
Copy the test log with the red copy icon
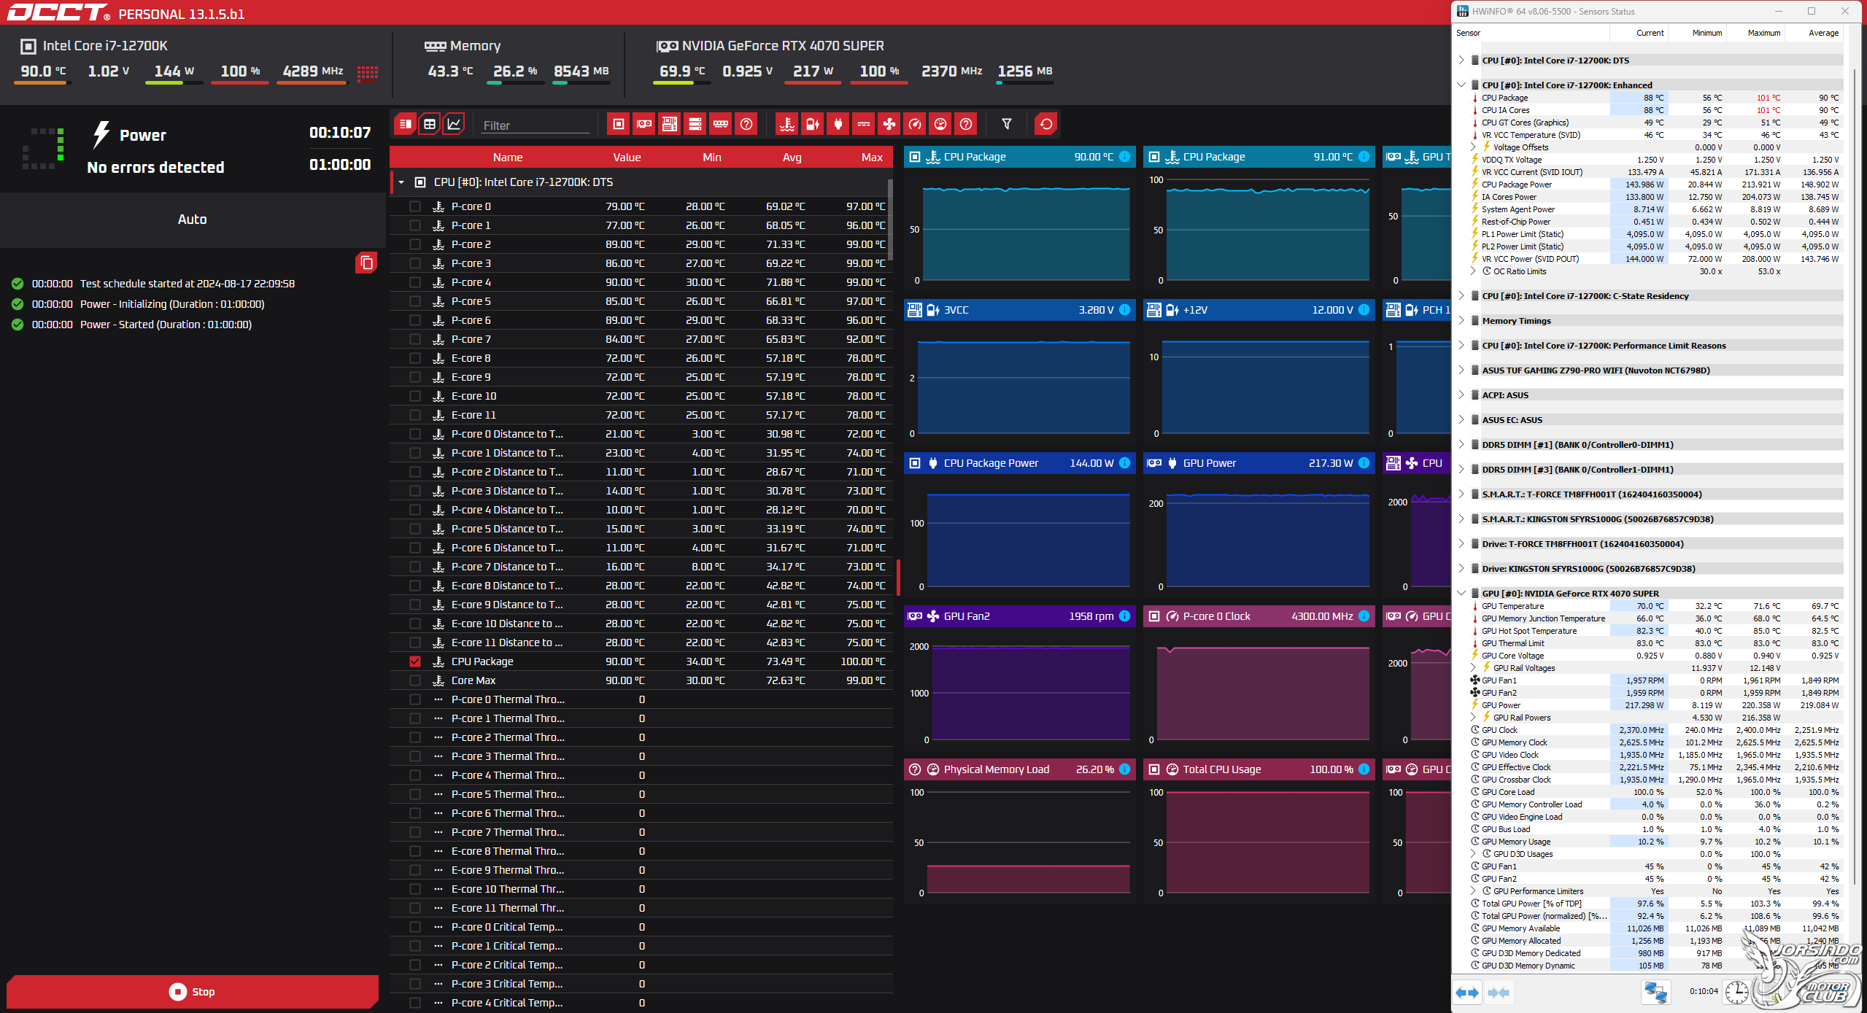coord(366,263)
